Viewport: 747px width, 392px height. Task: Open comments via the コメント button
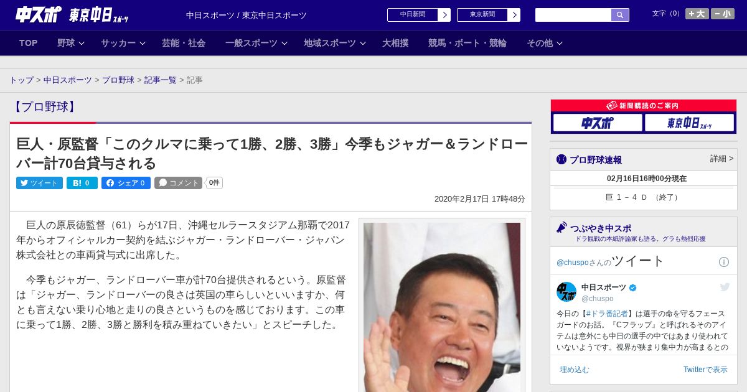(178, 183)
